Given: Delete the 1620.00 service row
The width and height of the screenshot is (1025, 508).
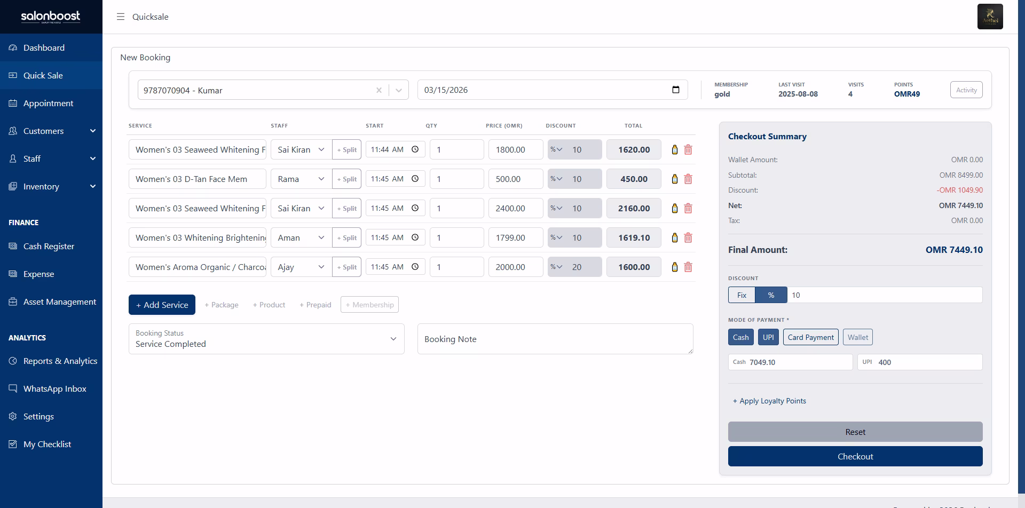Looking at the screenshot, I should tap(688, 149).
